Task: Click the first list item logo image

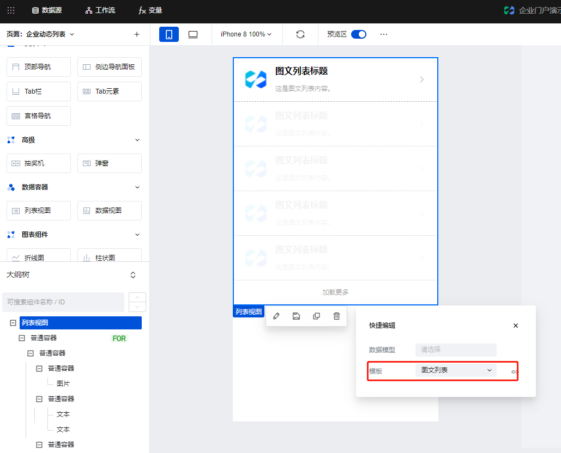Action: pos(256,79)
